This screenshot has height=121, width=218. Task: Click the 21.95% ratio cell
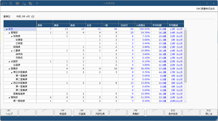(143, 97)
